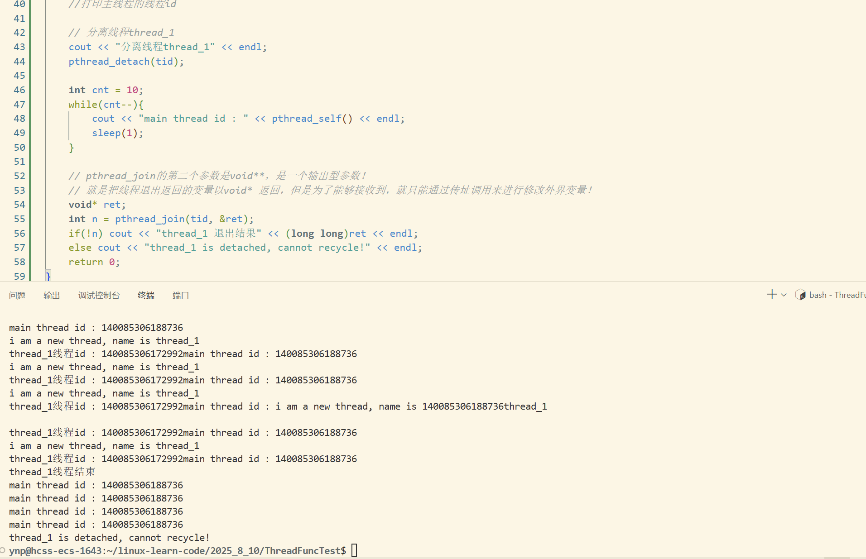This screenshot has height=559, width=866.
Task: Place cursor in pthread_join(tid, &ret) call
Action: pyautogui.click(x=184, y=219)
